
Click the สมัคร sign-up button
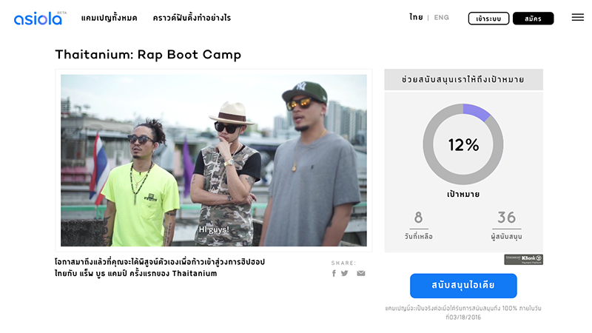[x=533, y=18]
